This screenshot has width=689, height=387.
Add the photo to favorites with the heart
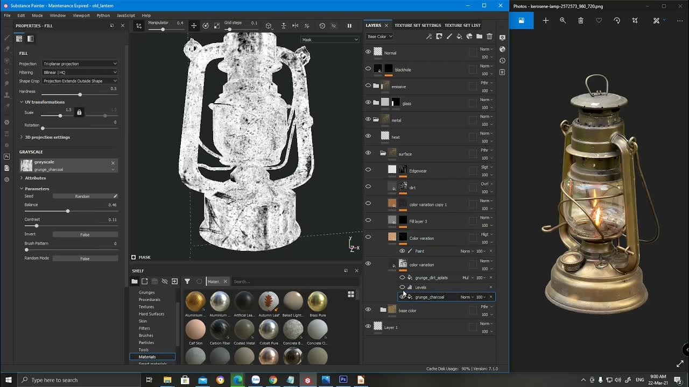pyautogui.click(x=599, y=20)
